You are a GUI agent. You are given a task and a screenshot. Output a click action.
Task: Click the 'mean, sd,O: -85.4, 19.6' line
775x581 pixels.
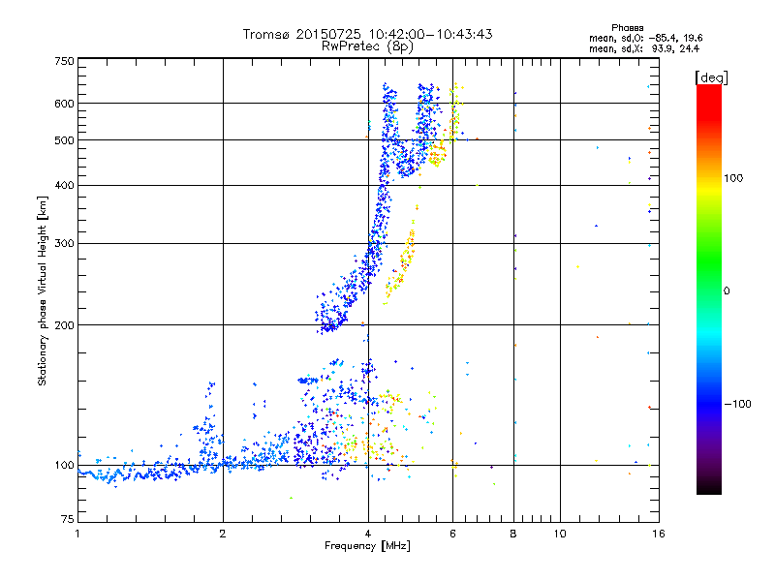point(645,38)
